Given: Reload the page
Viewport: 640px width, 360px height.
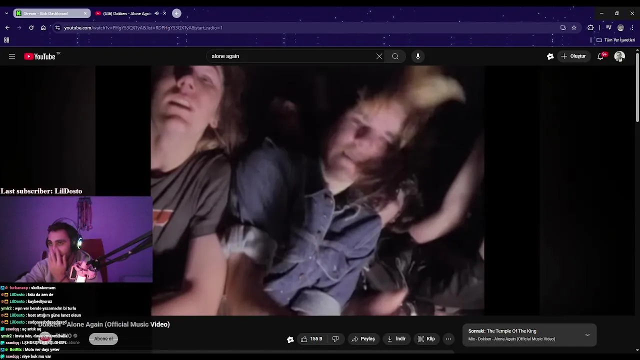Looking at the screenshot, I should [31, 27].
